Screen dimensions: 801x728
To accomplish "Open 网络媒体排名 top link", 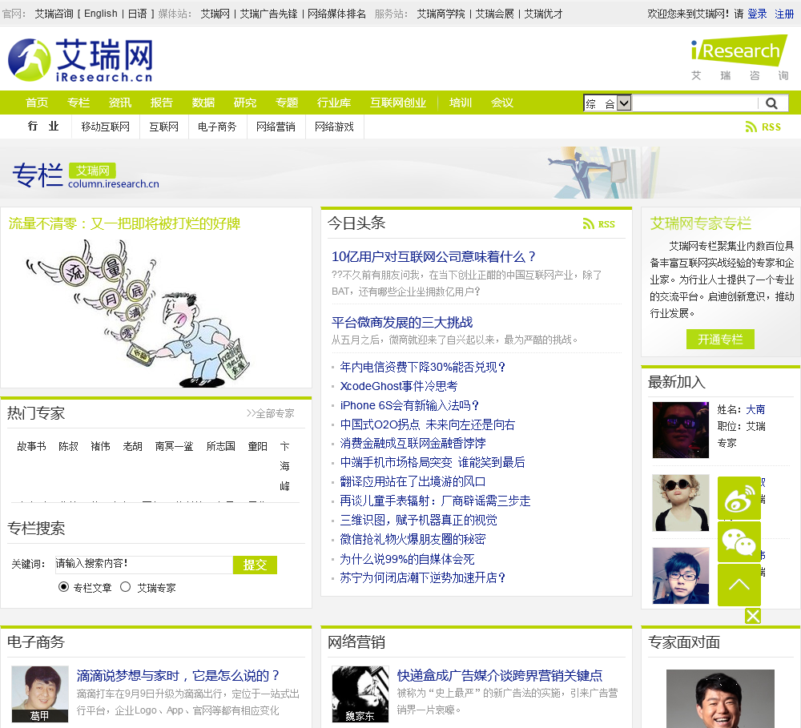I will pyautogui.click(x=336, y=14).
